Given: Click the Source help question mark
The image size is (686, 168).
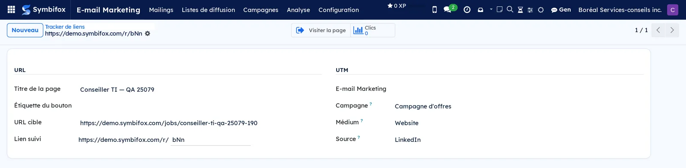Looking at the screenshot, I should pos(359,138).
